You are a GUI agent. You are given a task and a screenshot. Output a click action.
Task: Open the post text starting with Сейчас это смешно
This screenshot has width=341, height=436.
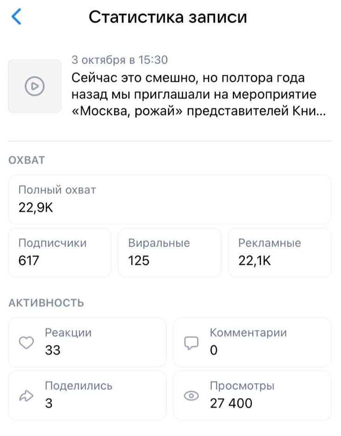coord(197,95)
